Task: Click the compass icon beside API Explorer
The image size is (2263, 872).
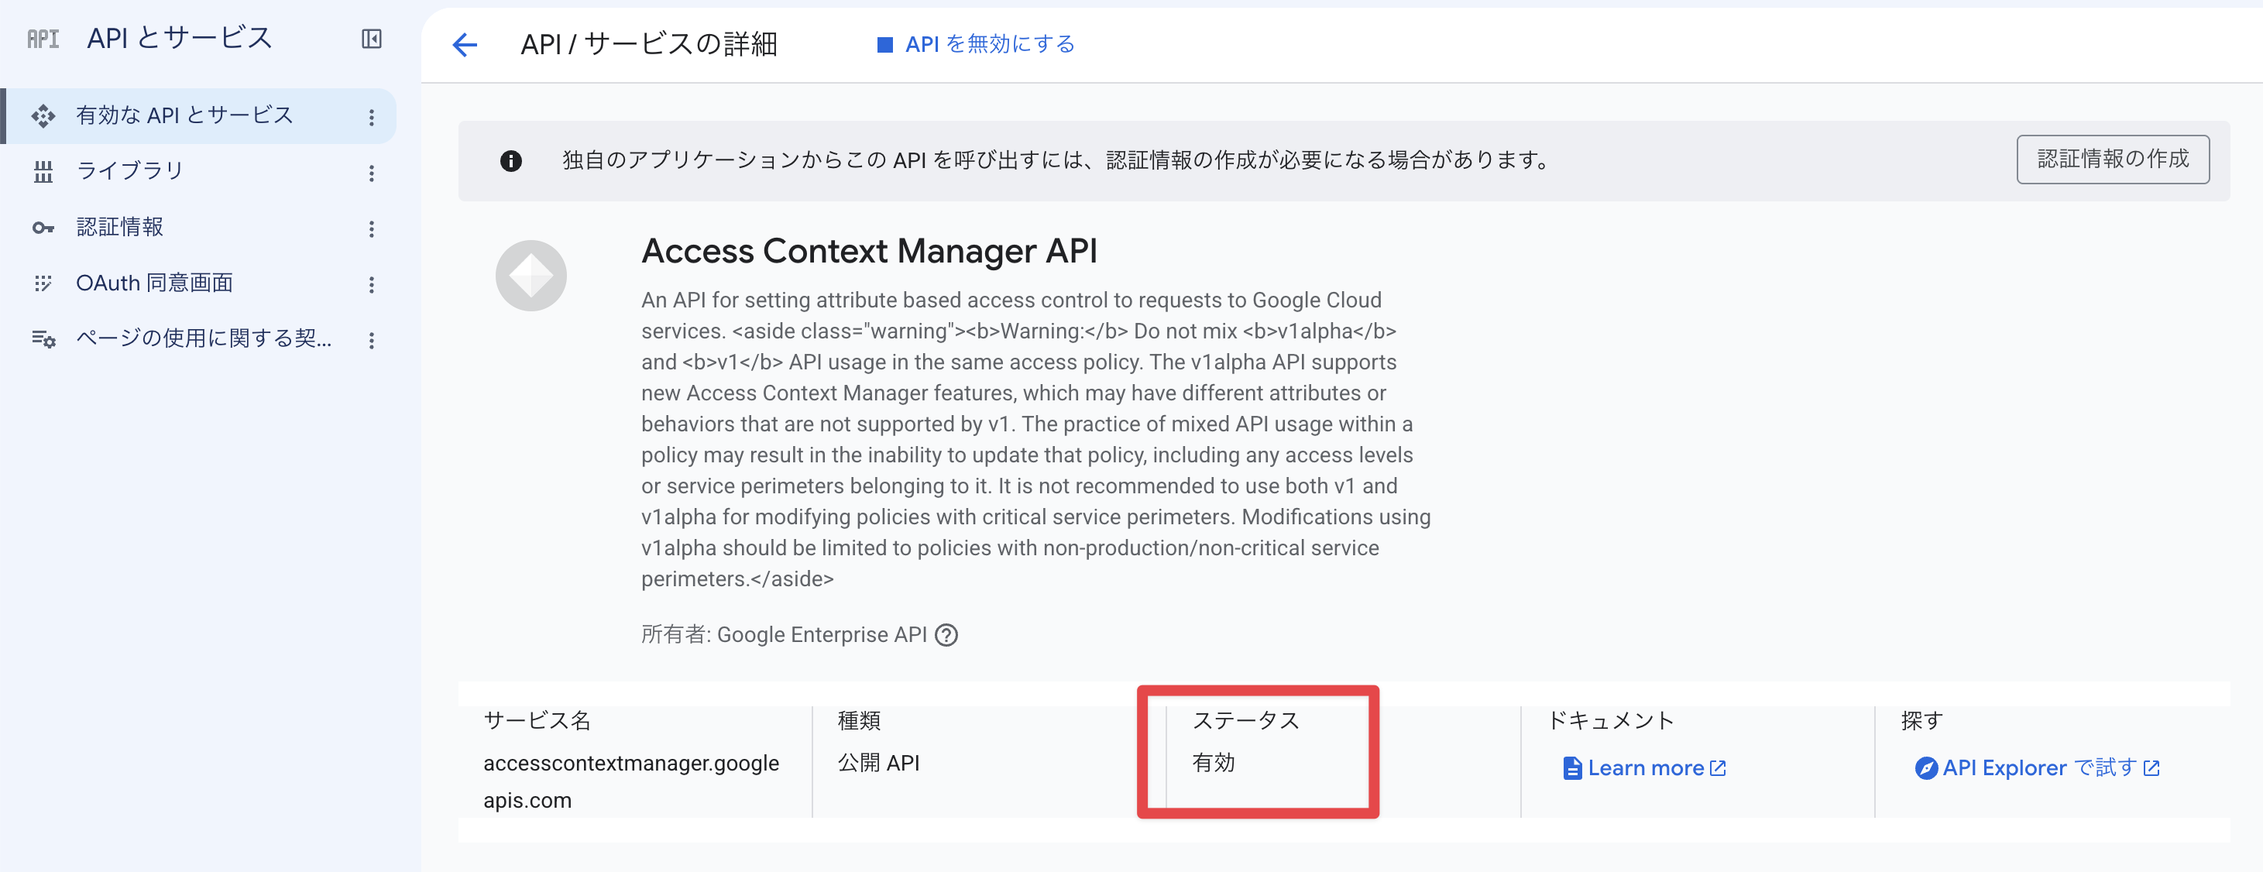Action: pos(1925,768)
